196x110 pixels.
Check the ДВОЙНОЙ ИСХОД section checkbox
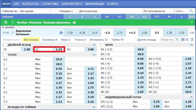click(5, 45)
